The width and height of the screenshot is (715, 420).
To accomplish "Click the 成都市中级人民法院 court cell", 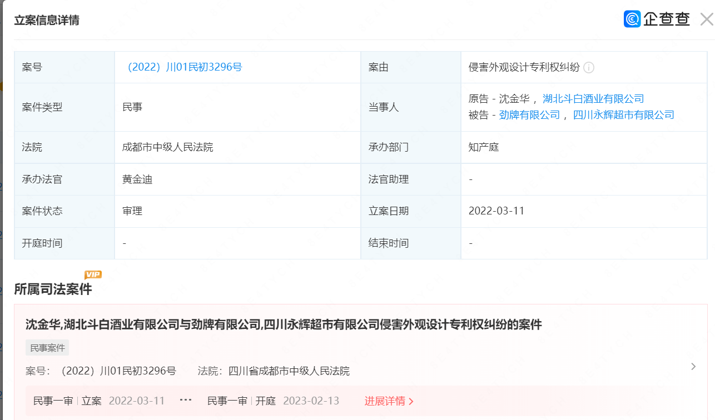I will tap(167, 147).
